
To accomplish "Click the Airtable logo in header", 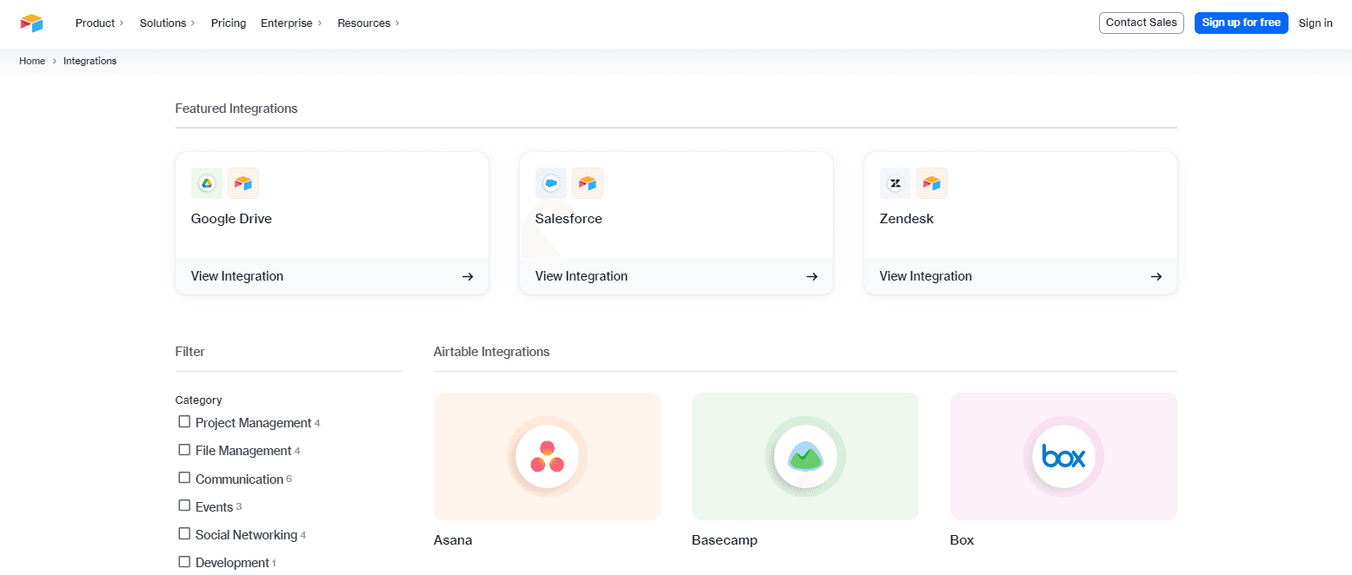I will click(x=31, y=23).
